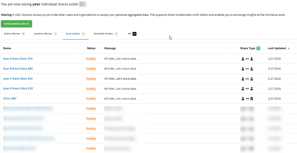Sort by the Status column header
297x153 pixels.
click(91, 48)
